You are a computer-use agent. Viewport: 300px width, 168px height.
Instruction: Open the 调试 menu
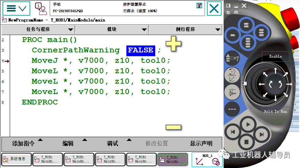pyautogui.click(x=112, y=143)
